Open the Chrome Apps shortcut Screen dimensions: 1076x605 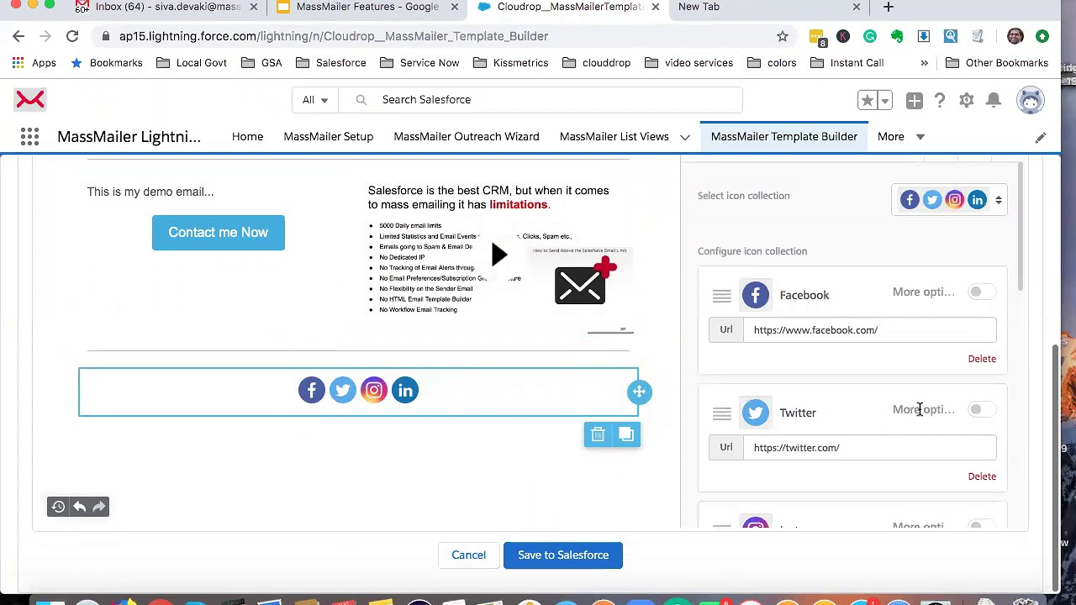(34, 63)
